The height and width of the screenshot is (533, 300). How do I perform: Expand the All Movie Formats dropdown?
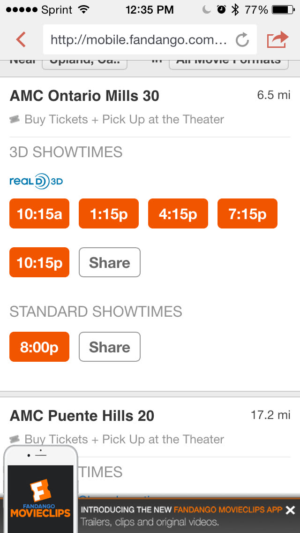coord(228,62)
